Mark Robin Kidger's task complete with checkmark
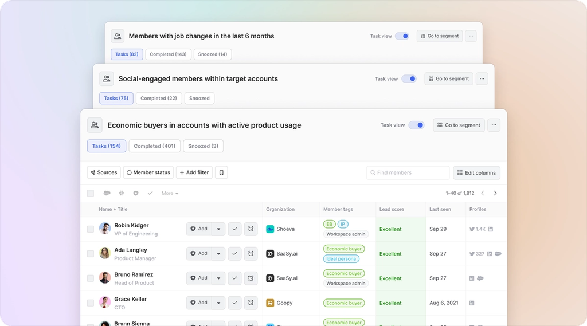 (234, 229)
